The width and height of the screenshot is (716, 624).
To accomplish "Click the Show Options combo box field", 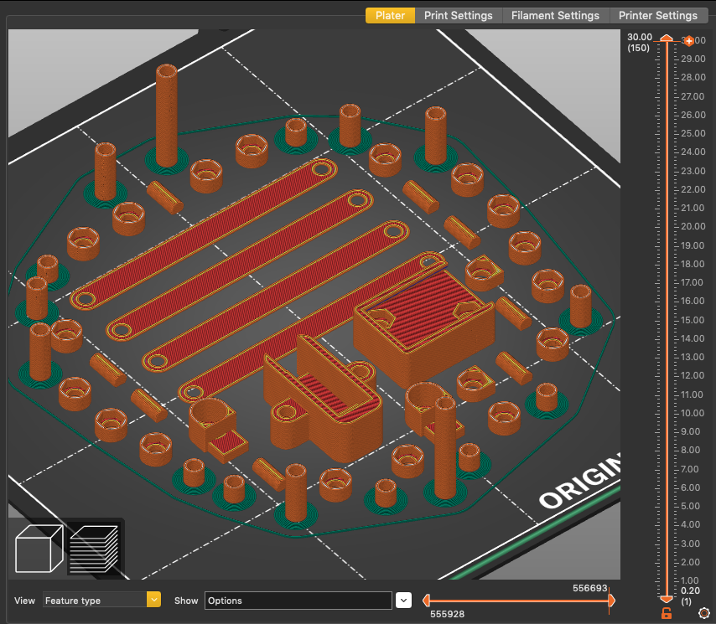I will coord(298,601).
